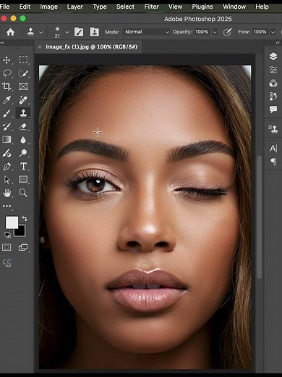Select the Object Selection tool
The image size is (282, 377).
(23, 73)
